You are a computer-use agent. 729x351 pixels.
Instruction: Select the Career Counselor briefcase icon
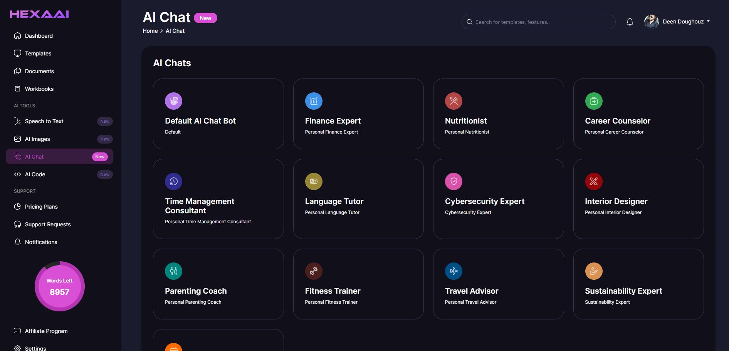594,101
